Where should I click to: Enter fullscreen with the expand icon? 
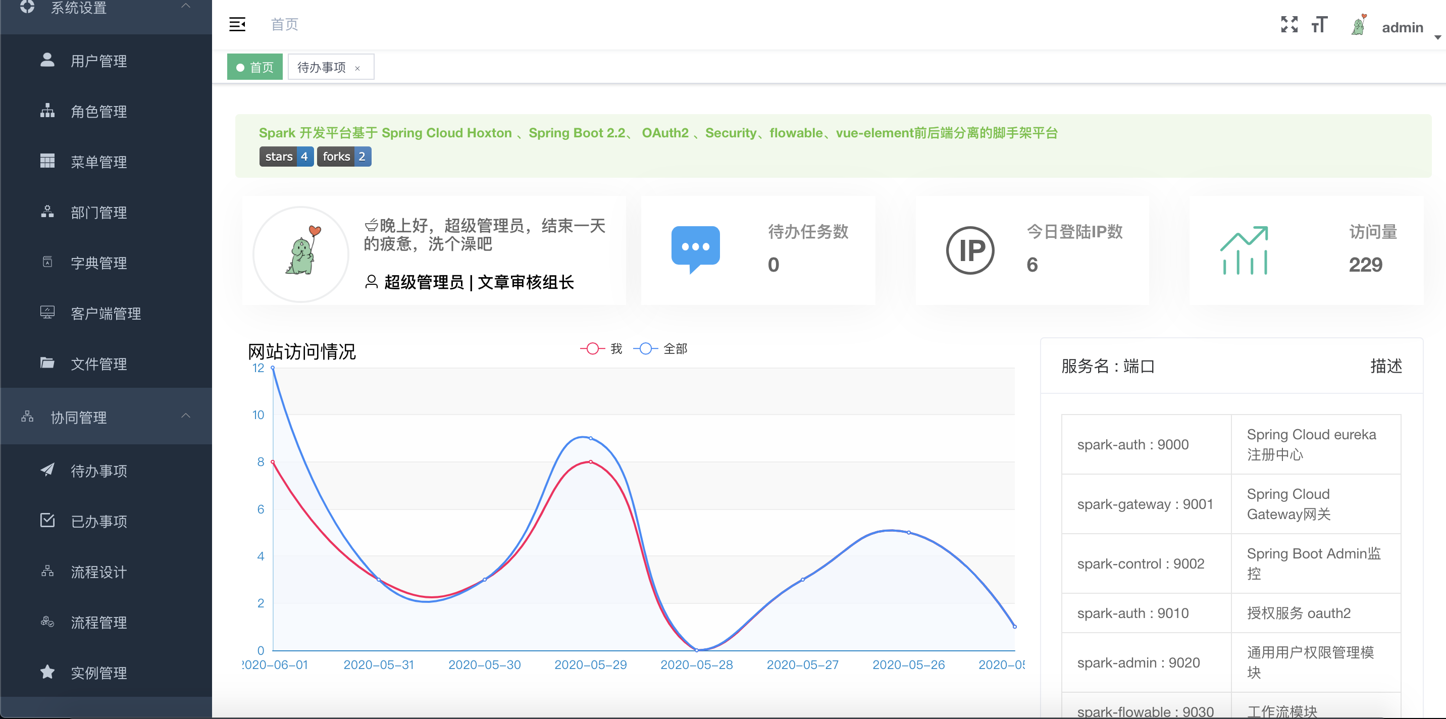(1289, 25)
